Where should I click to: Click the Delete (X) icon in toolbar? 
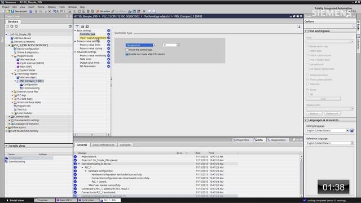[x=49, y=11]
